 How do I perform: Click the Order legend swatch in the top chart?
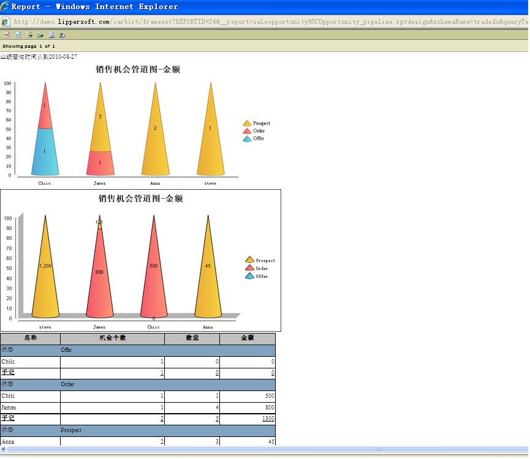click(248, 131)
